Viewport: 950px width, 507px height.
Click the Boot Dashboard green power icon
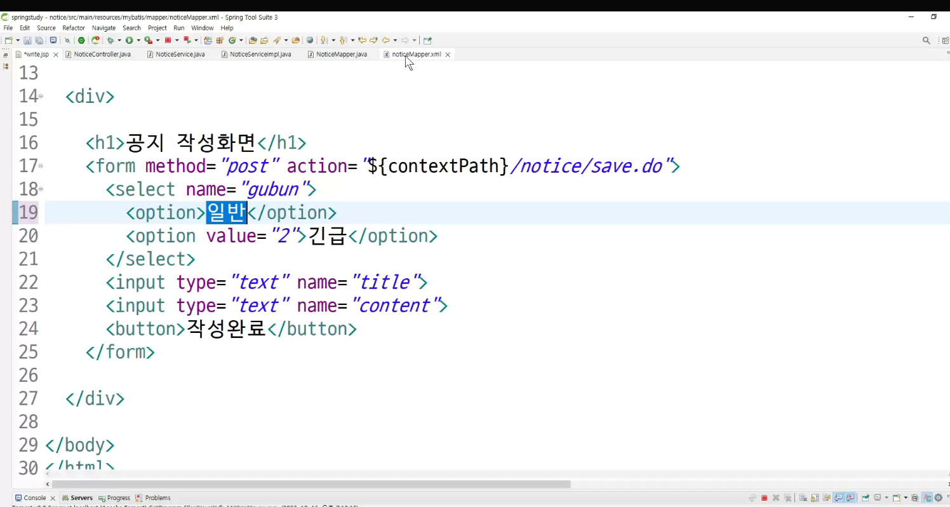click(81, 40)
